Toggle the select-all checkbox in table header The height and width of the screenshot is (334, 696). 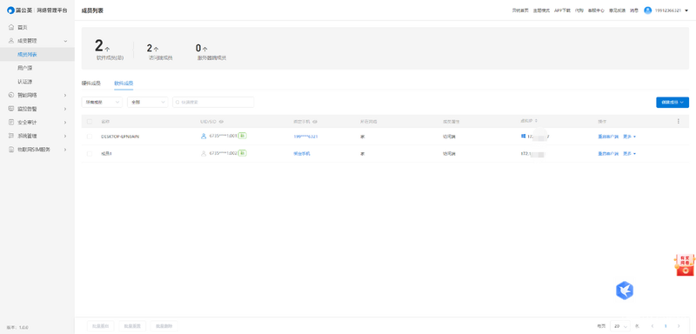90,121
